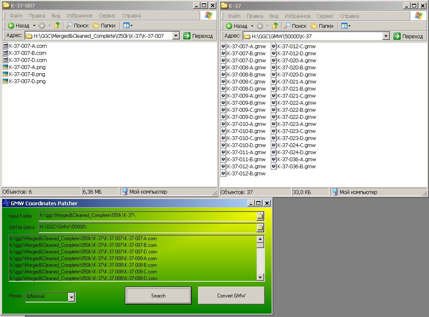The image size is (429, 317).
Task: Click browse folder icon beside Input Folder field
Action: 260,216
